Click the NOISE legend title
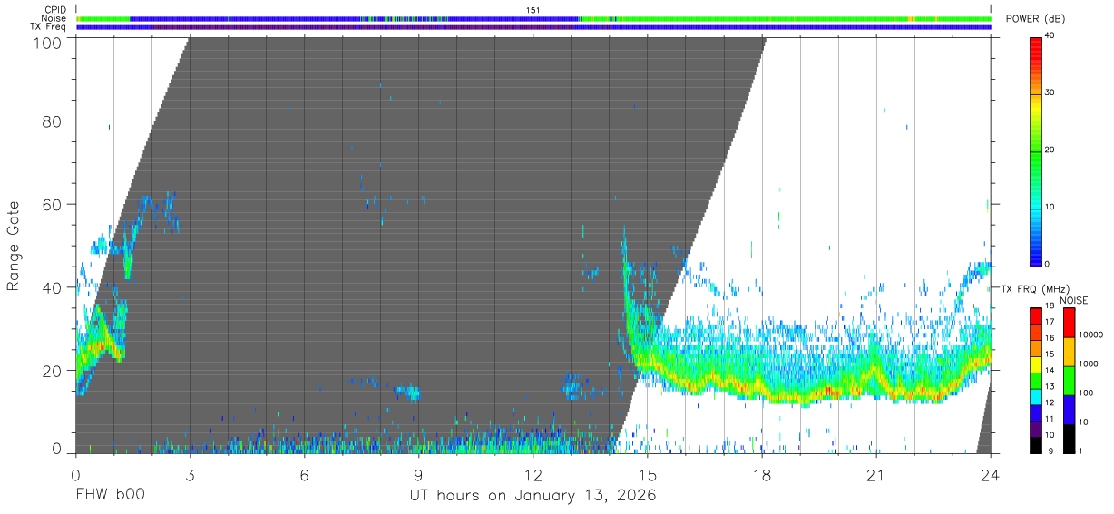 click(x=1075, y=300)
